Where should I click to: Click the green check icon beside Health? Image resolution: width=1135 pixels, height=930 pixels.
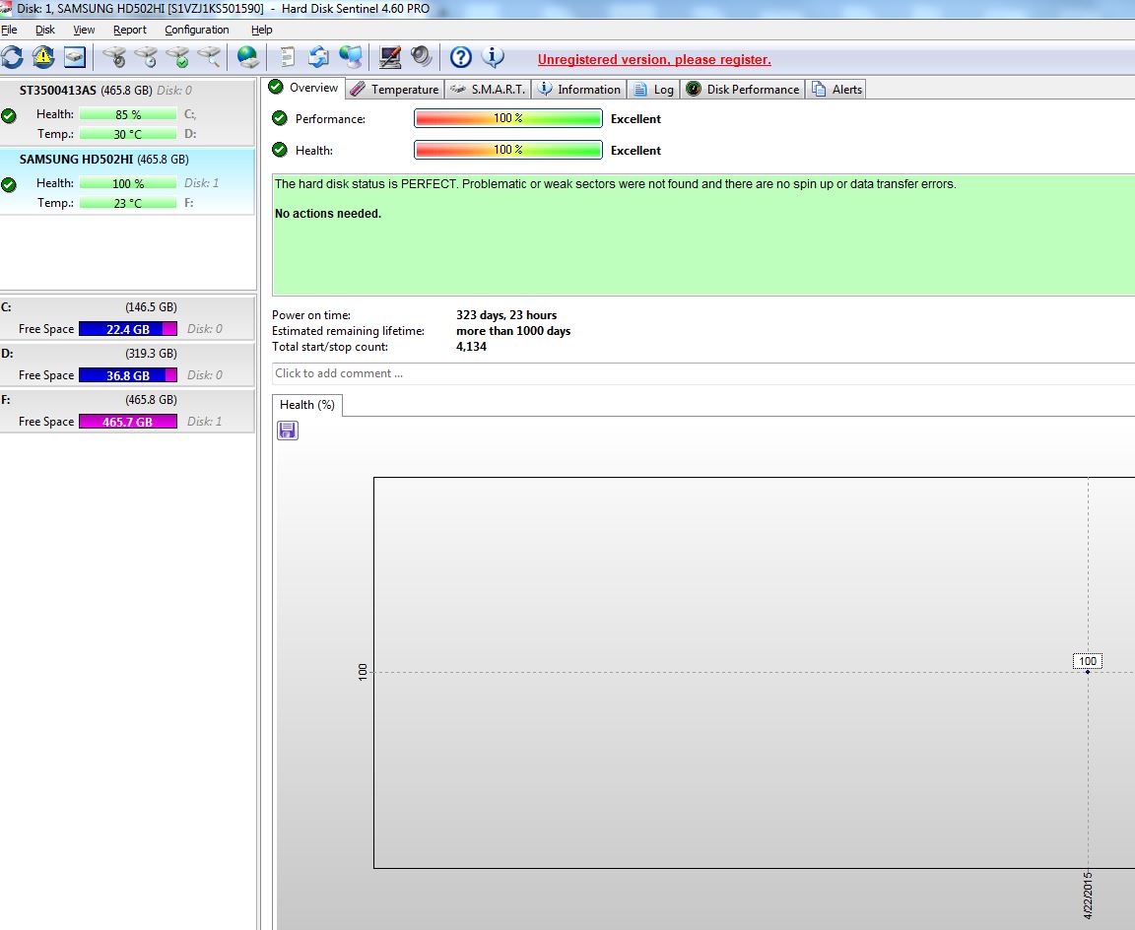pyautogui.click(x=280, y=150)
